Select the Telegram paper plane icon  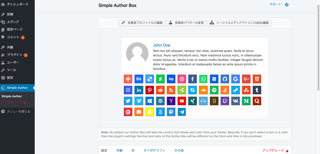(182, 112)
